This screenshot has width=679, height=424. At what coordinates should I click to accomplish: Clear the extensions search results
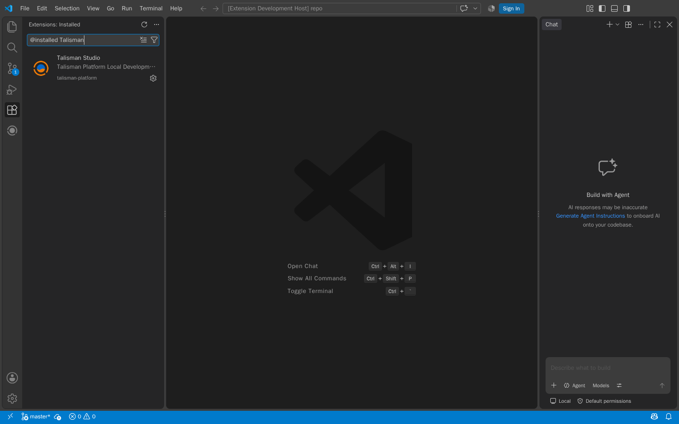tap(143, 40)
